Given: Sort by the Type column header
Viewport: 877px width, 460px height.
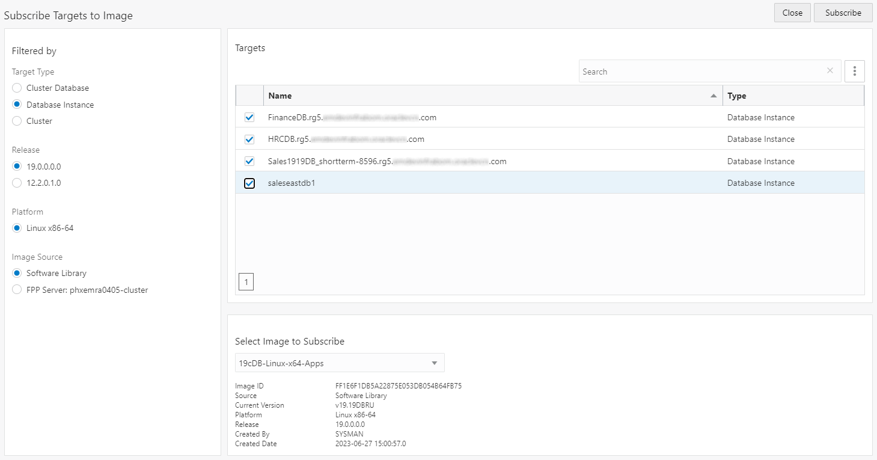Looking at the screenshot, I should pos(736,96).
